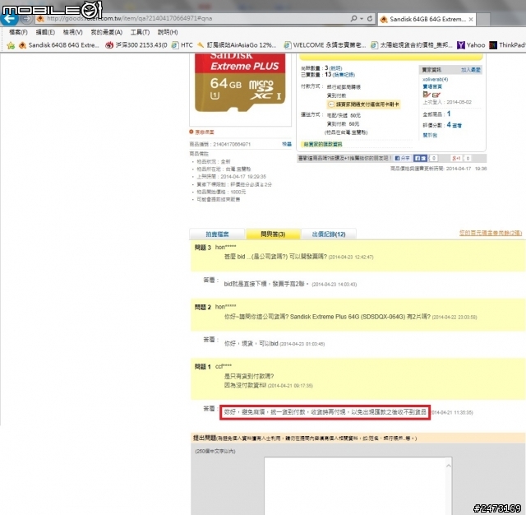Image resolution: width=526 pixels, height=515 pixels.
Task: Switch to the 拍賣檔案 tab
Action: point(217,234)
